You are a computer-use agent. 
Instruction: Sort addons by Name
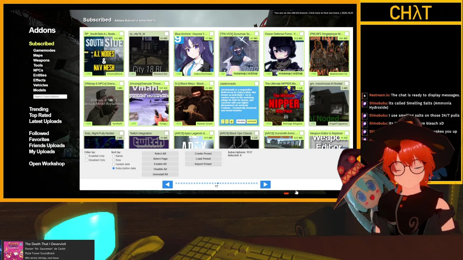(114, 156)
